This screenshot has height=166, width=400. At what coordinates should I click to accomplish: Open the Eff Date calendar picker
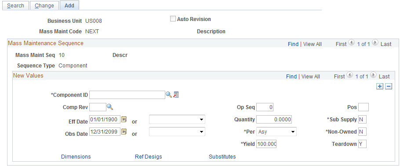(x=124, y=119)
